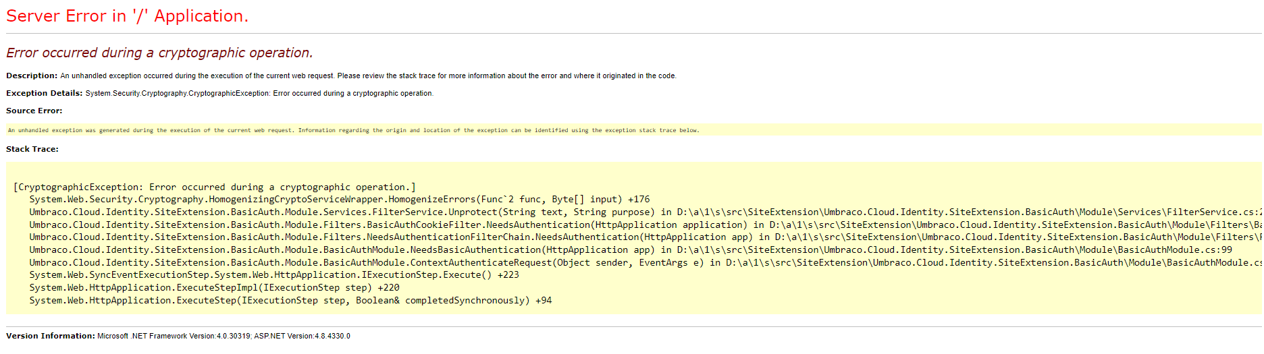The width and height of the screenshot is (1264, 354).
Task: Click the "[CryptographicException: Error occurred...]" stack trace line
Action: [x=215, y=187]
